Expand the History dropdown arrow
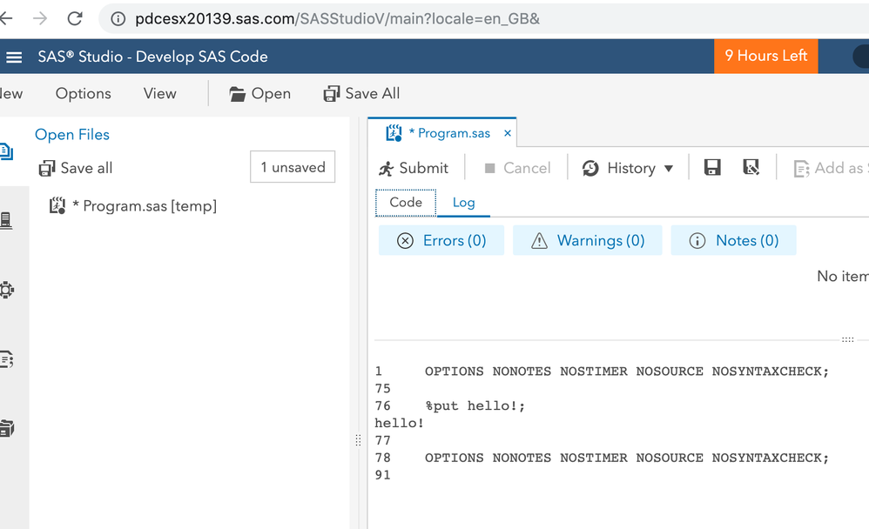This screenshot has height=529, width=869. point(669,169)
